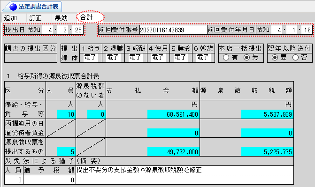Click the 人員 value 5 for 源泉徴収票を提出するもの

(x=66, y=151)
